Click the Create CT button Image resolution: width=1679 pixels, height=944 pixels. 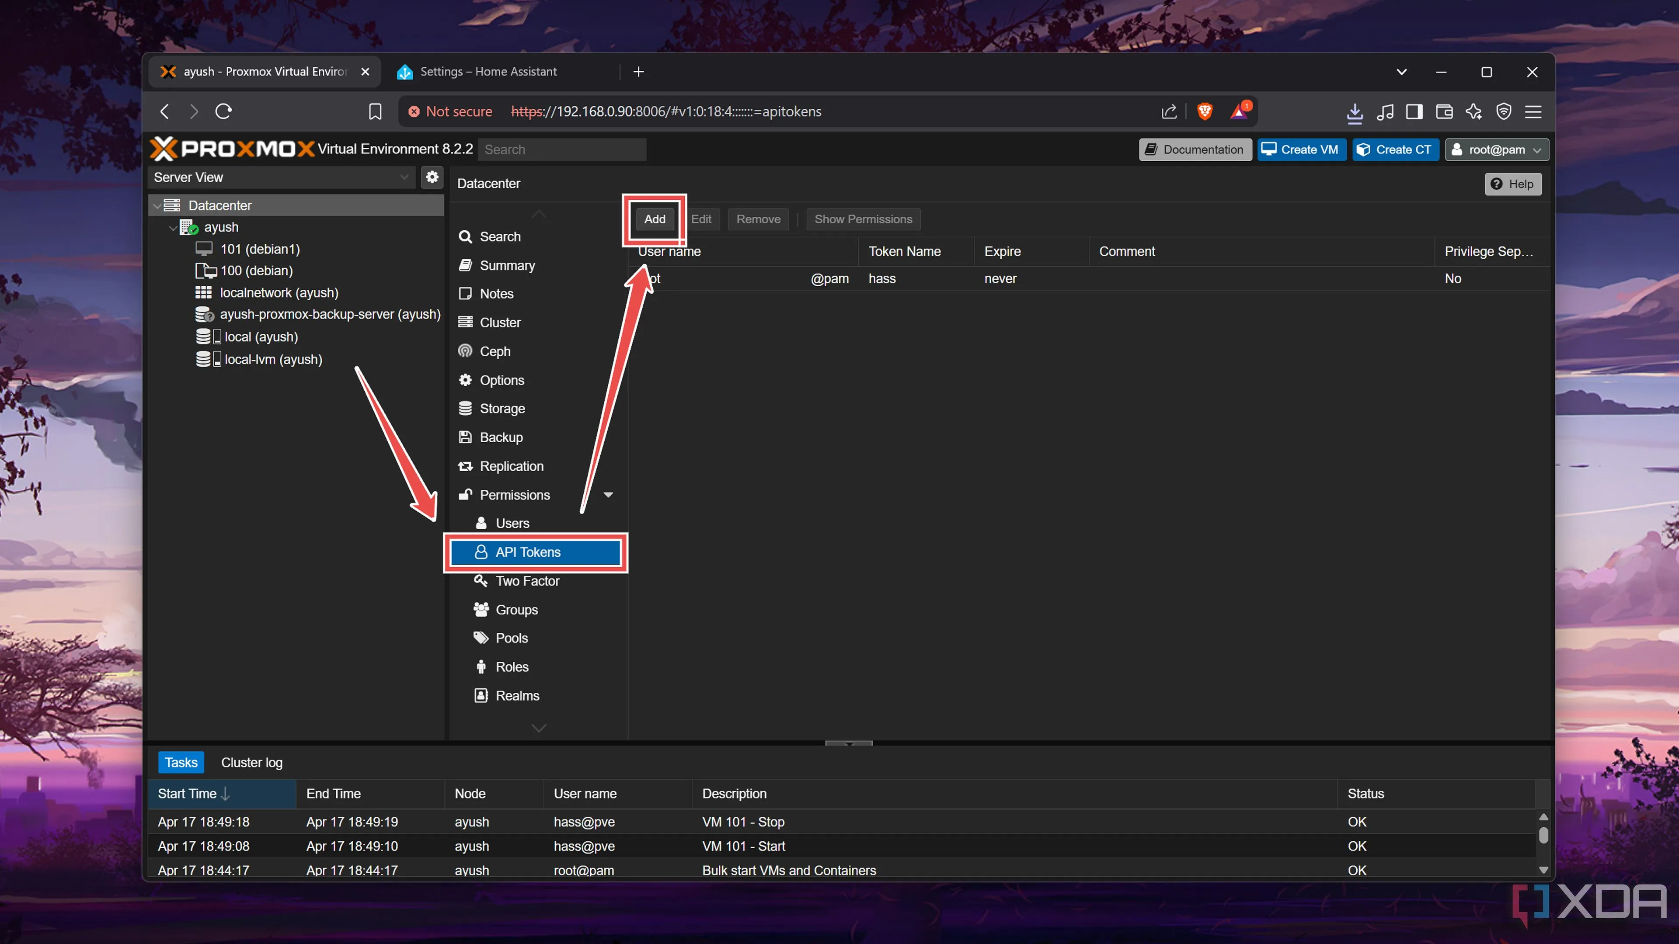point(1395,149)
